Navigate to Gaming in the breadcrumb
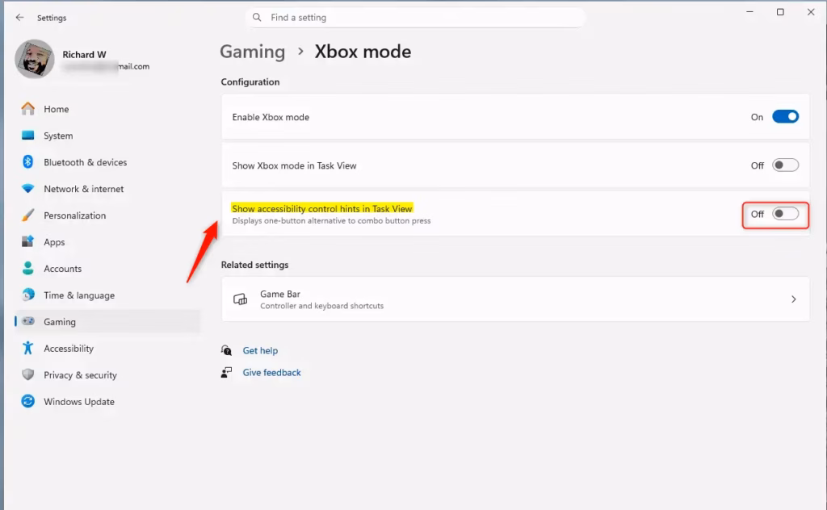This screenshot has height=510, width=827. (252, 52)
